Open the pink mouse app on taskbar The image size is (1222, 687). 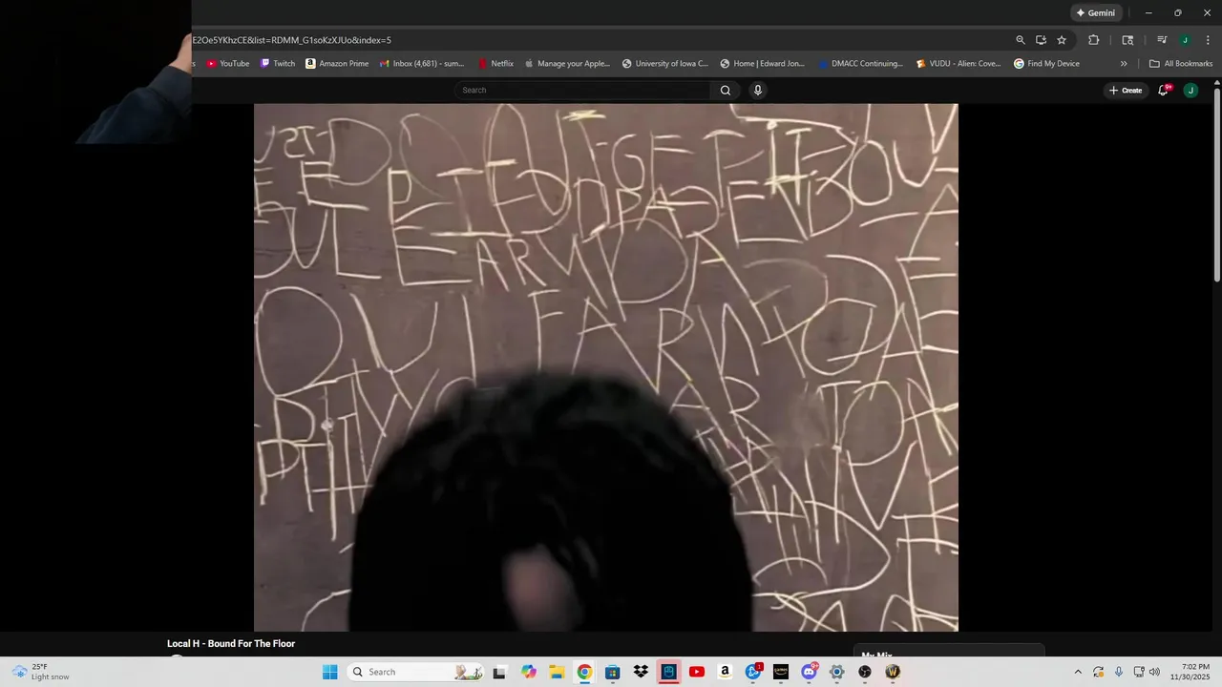(669, 672)
